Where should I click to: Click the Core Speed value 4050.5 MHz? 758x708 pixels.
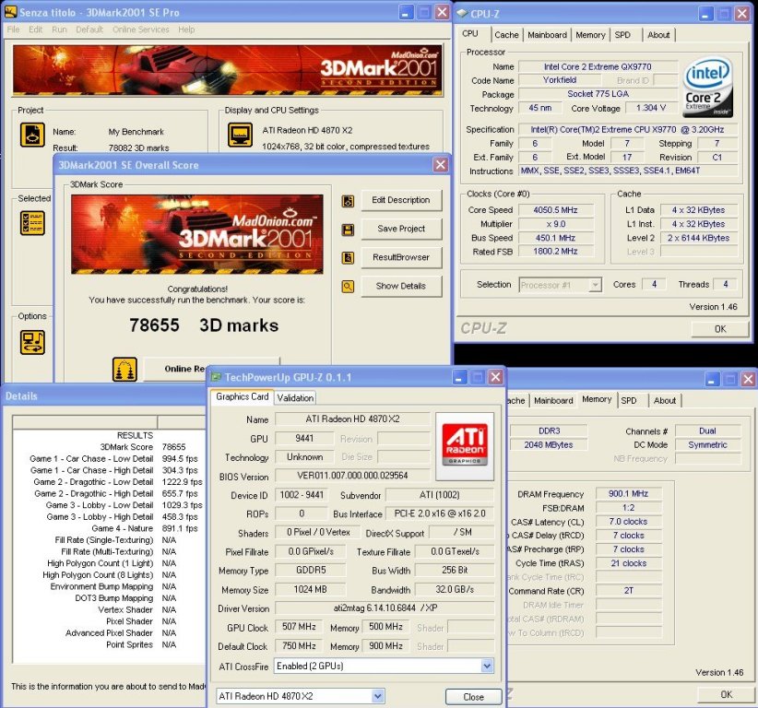pos(555,210)
